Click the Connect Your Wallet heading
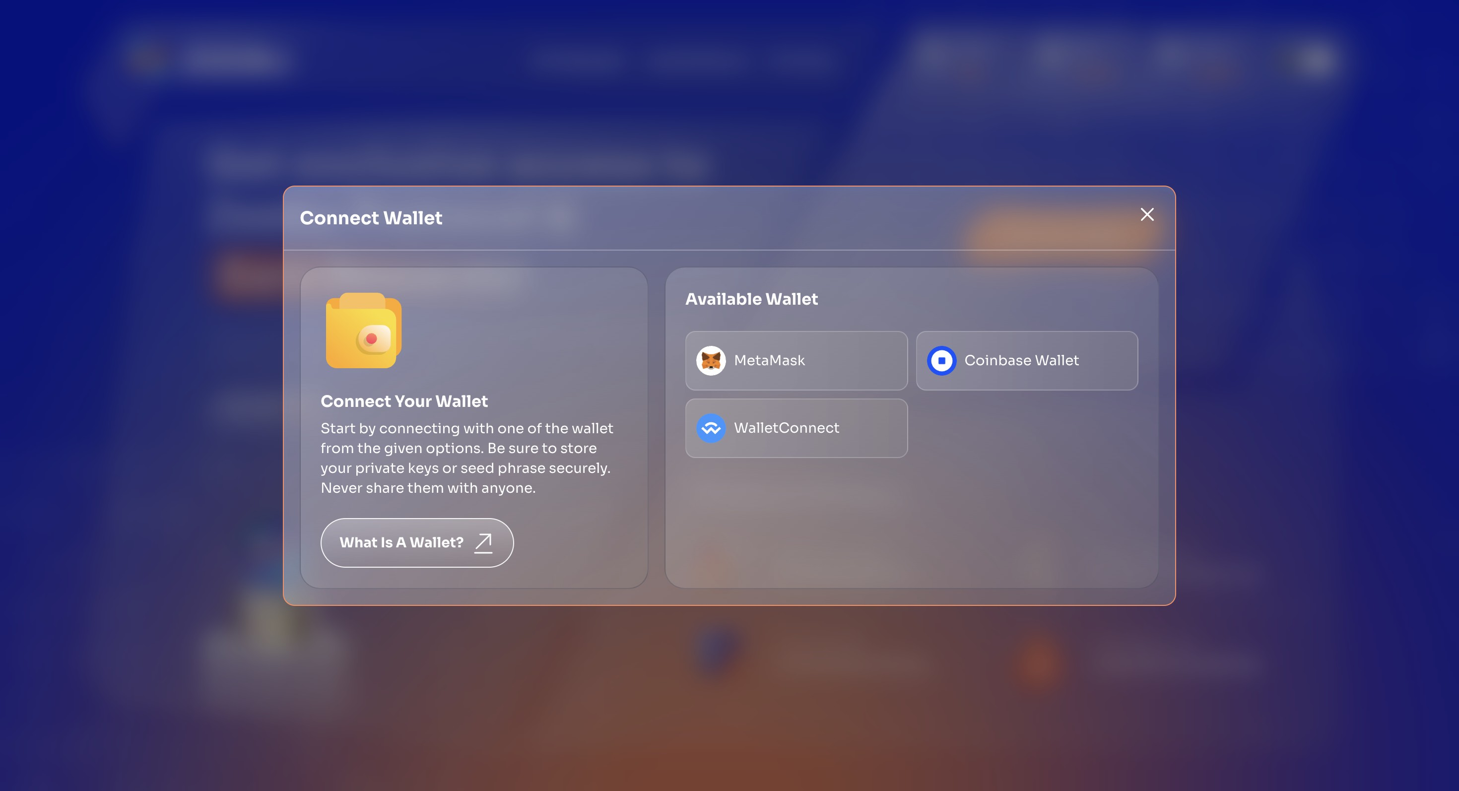Screen dimensions: 1459x791 (404, 401)
